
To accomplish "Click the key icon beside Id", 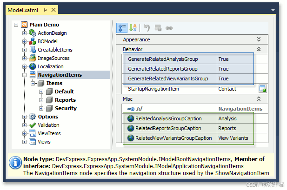I will tap(131, 109).
